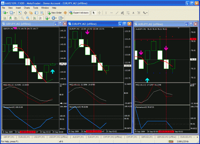Open the Insert menu
Image resolution: width=200 pixels, height=144 pixels.
pos(18,8)
